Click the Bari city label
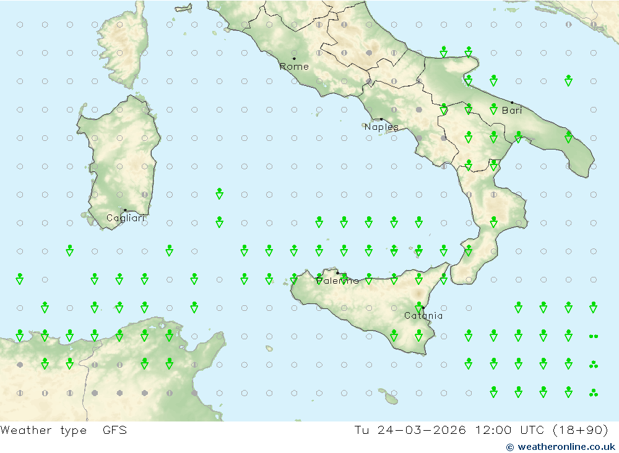The image size is (619, 453). tap(512, 111)
